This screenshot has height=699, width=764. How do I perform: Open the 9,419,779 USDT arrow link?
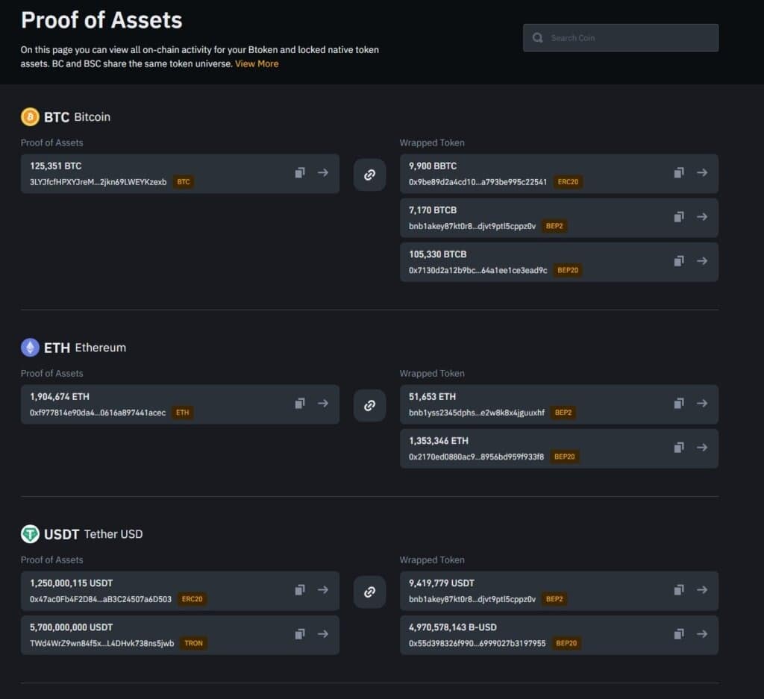tap(701, 589)
